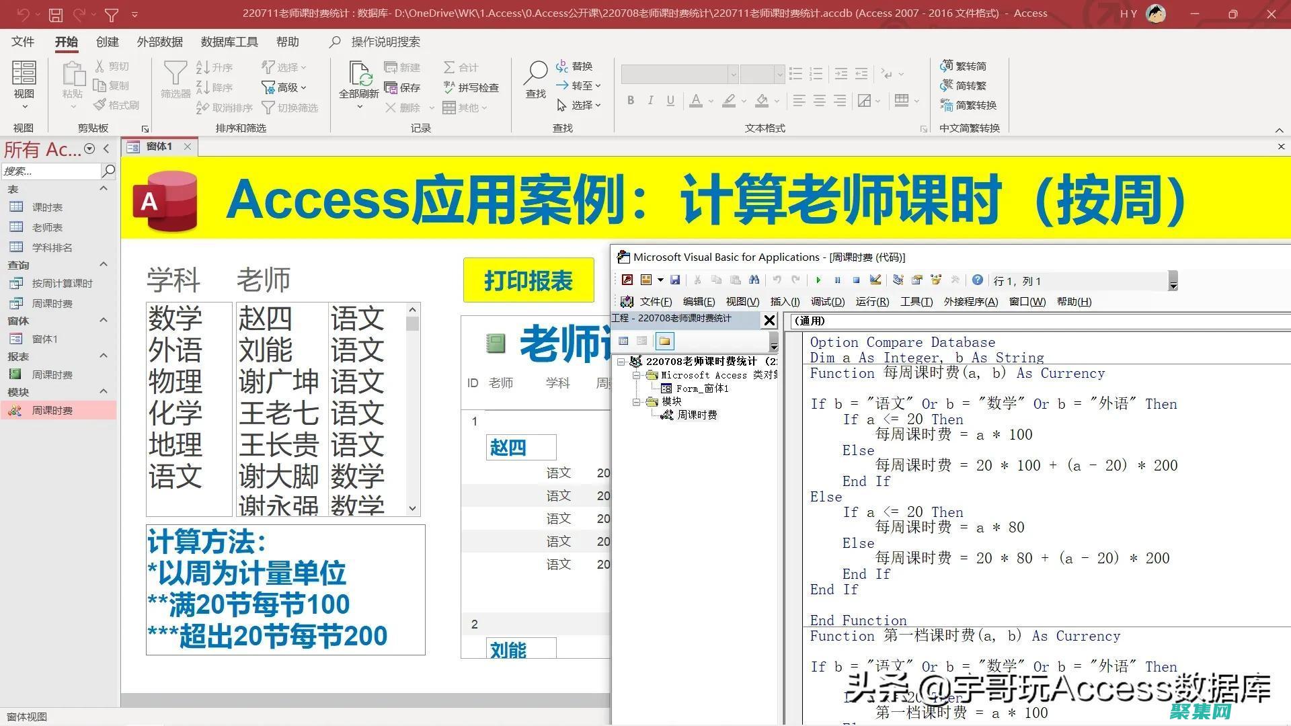
Task: Click the Reset (stop) icon in VBA toolbar
Action: click(856, 280)
